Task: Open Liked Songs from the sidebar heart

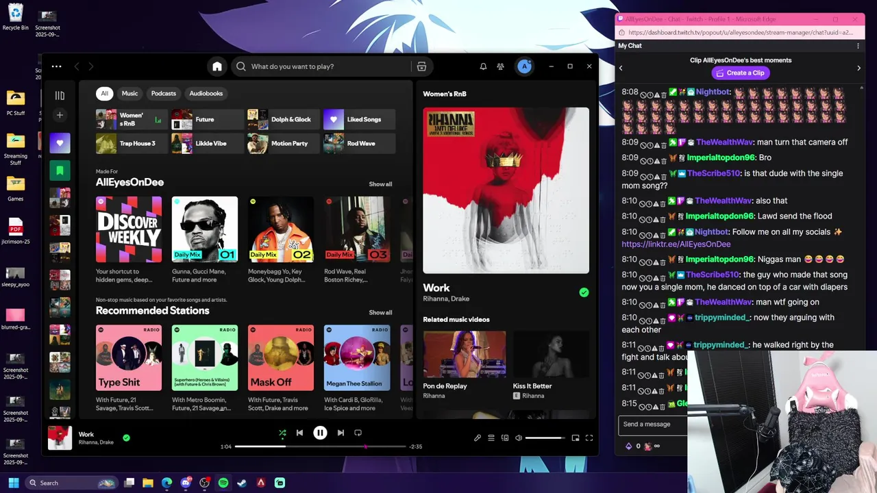Action: pos(60,143)
